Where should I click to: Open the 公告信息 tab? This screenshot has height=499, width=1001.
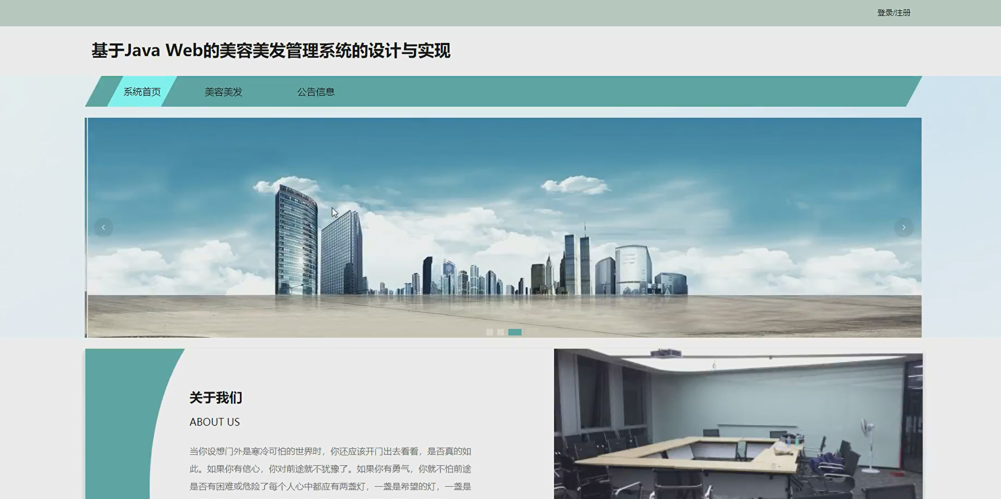tap(316, 92)
